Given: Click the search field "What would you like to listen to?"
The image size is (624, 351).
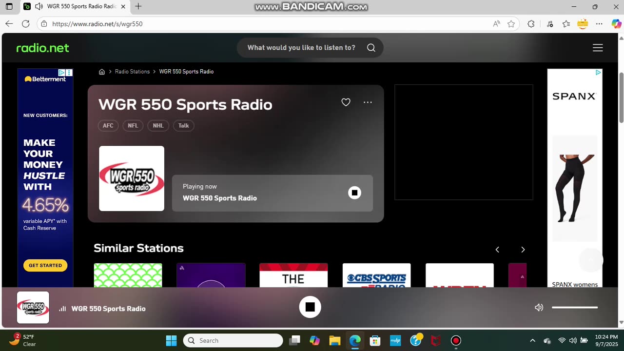Looking at the screenshot, I should click(301, 48).
